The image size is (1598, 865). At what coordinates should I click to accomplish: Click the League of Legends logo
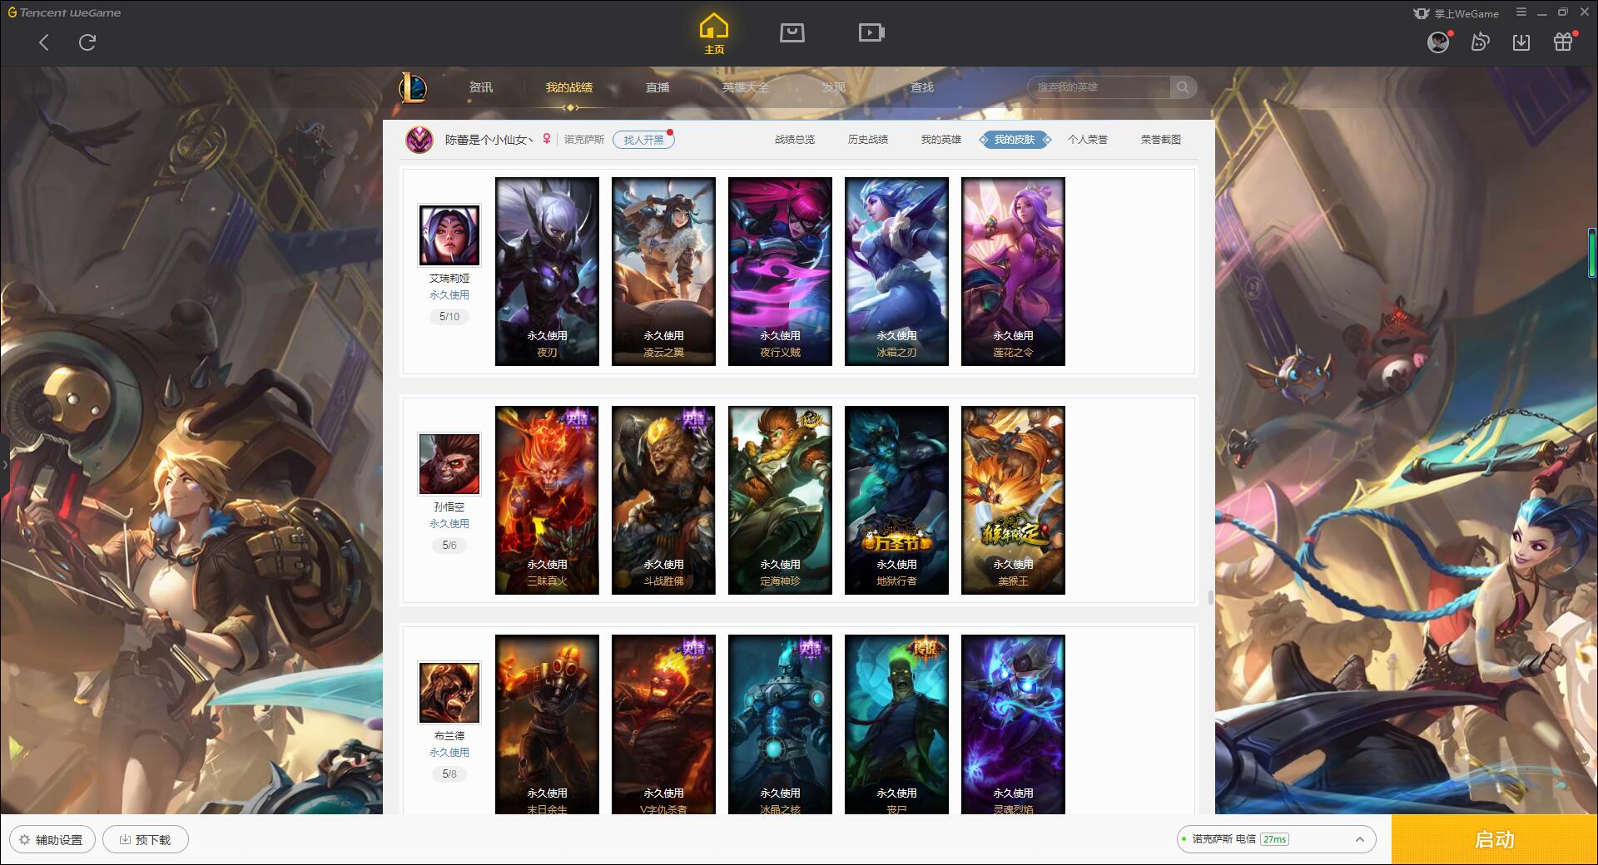click(x=413, y=87)
